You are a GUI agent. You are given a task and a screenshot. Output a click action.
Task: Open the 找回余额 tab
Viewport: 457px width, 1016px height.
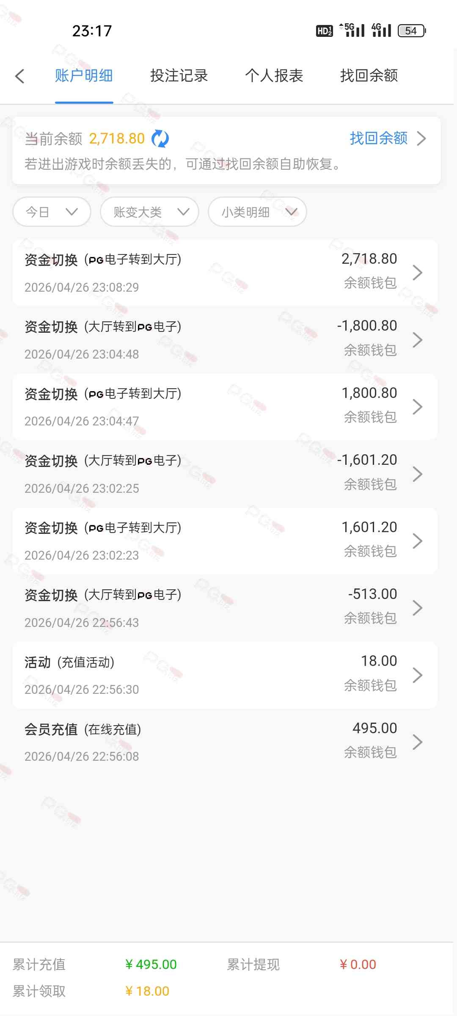click(x=369, y=76)
